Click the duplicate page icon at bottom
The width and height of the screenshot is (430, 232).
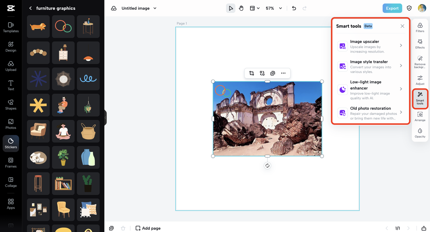coord(111,228)
